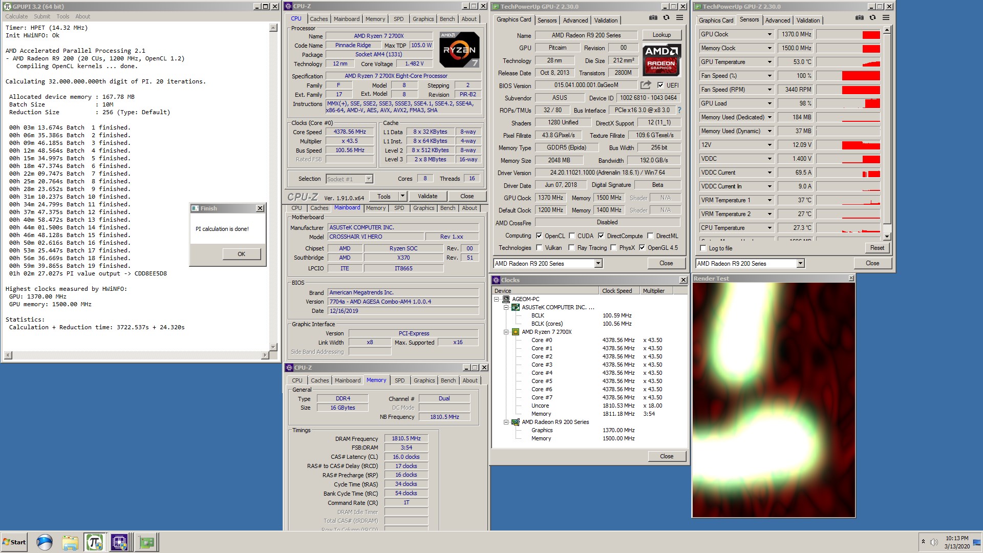
Task: Open the Fan Speed (RPM) sensor dropdown
Action: (769, 90)
